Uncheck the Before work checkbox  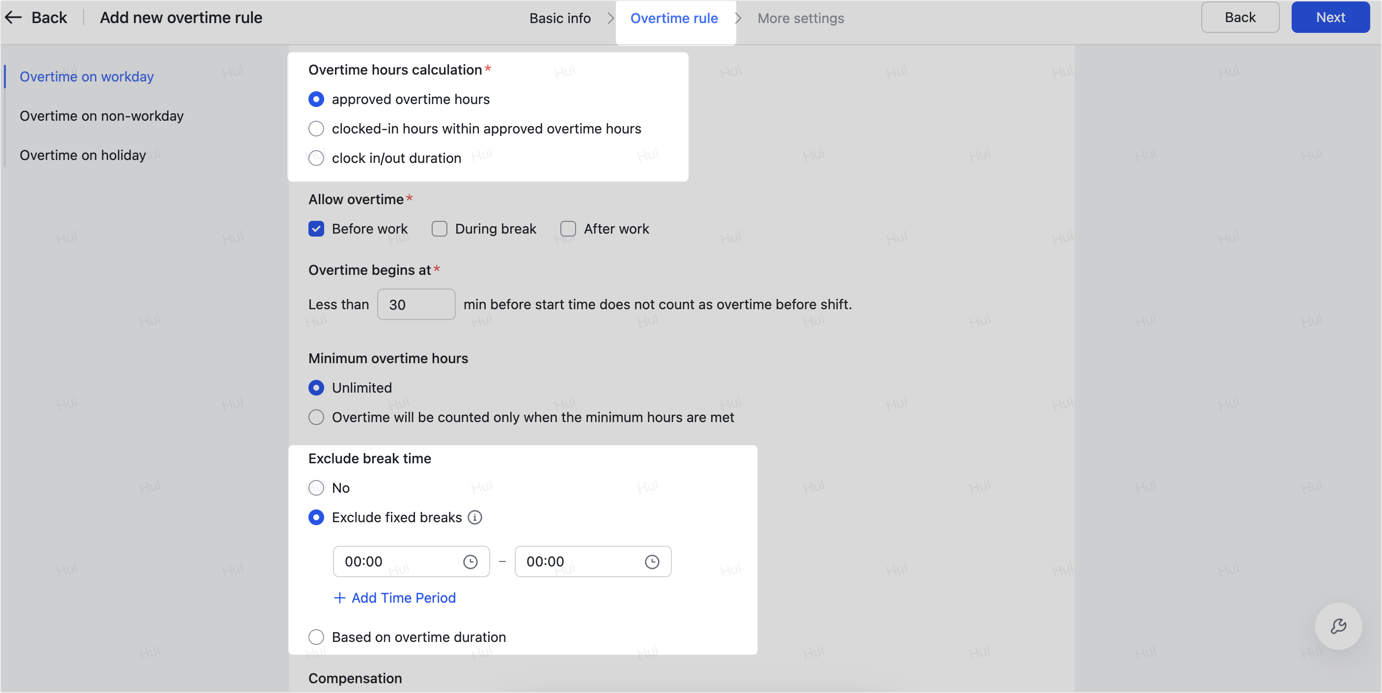[317, 228]
